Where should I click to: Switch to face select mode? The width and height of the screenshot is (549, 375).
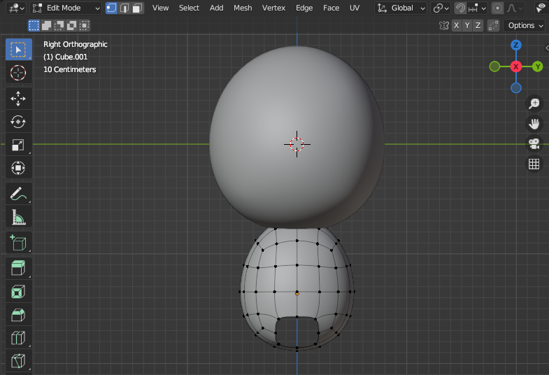coord(138,8)
